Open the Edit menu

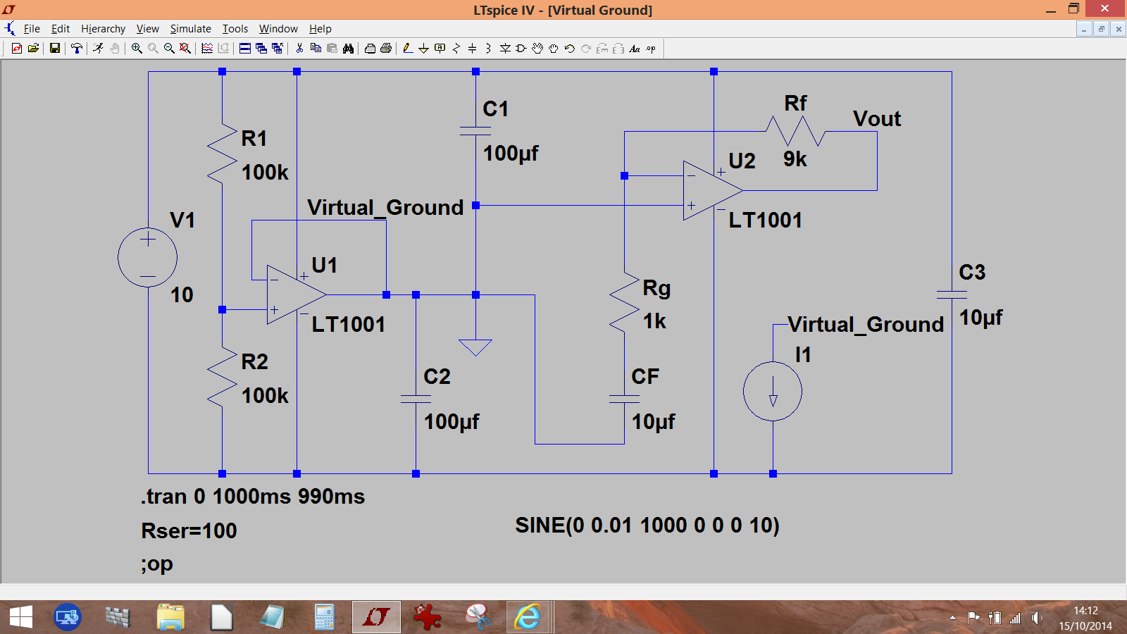[61, 29]
